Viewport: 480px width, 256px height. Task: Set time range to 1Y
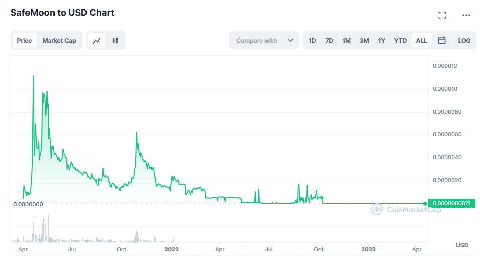point(381,41)
